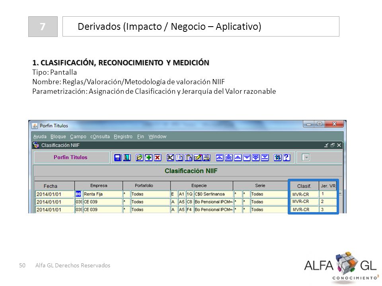Add a record with green plus icon

coord(148,158)
